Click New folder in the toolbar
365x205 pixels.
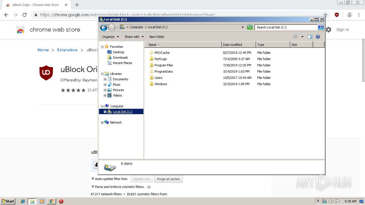pos(157,37)
